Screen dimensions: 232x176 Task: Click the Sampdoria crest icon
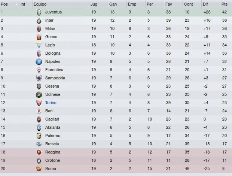[39, 78]
